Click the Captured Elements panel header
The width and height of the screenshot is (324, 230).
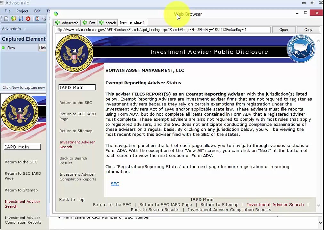pos(23,39)
